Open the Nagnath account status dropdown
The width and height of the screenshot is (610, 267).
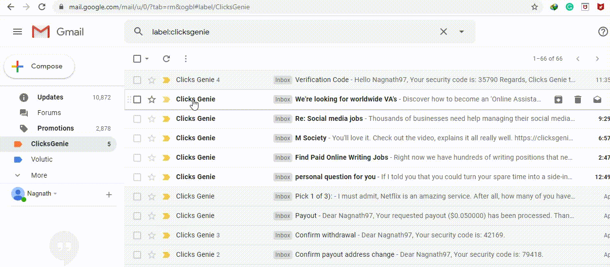tap(55, 194)
